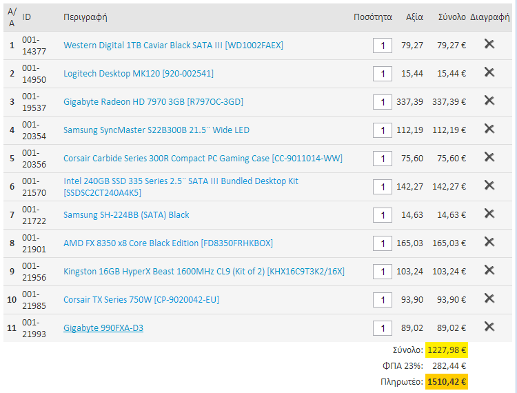
Task: Click the Περιγραφή column header
Action: tap(85, 17)
